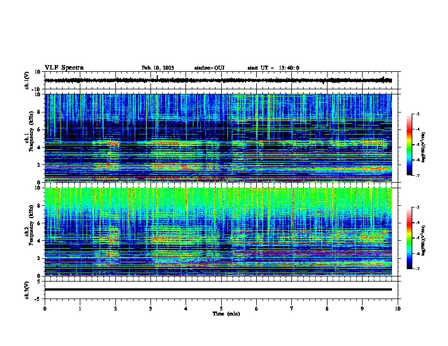Click the ch.2 color bar log(PSD) label
Viewport: 448px width, 346px height.
424,240
